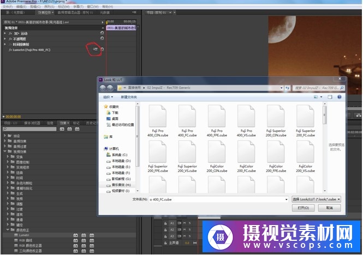363x255 pixels.
Task: Click the file list vertical scrollbar thumb
Action: pyautogui.click(x=325, y=115)
